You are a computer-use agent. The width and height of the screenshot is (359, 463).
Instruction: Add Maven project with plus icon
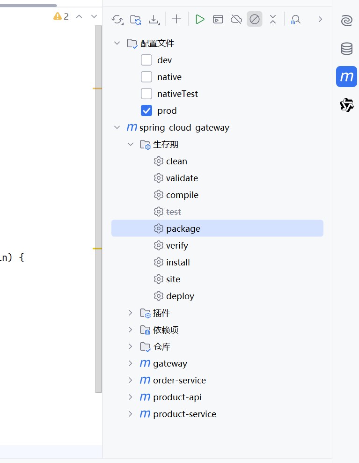[176, 19]
